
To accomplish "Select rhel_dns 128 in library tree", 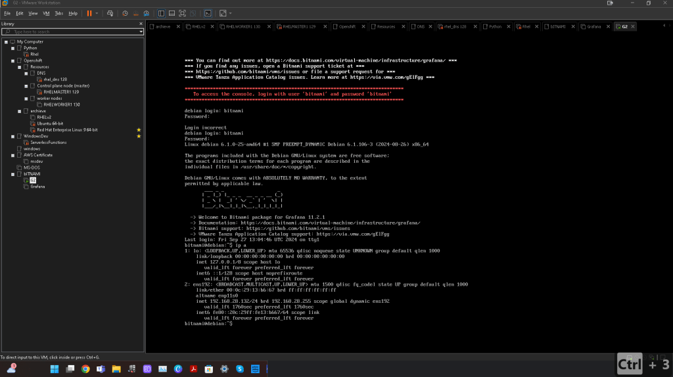I will tap(55, 79).
